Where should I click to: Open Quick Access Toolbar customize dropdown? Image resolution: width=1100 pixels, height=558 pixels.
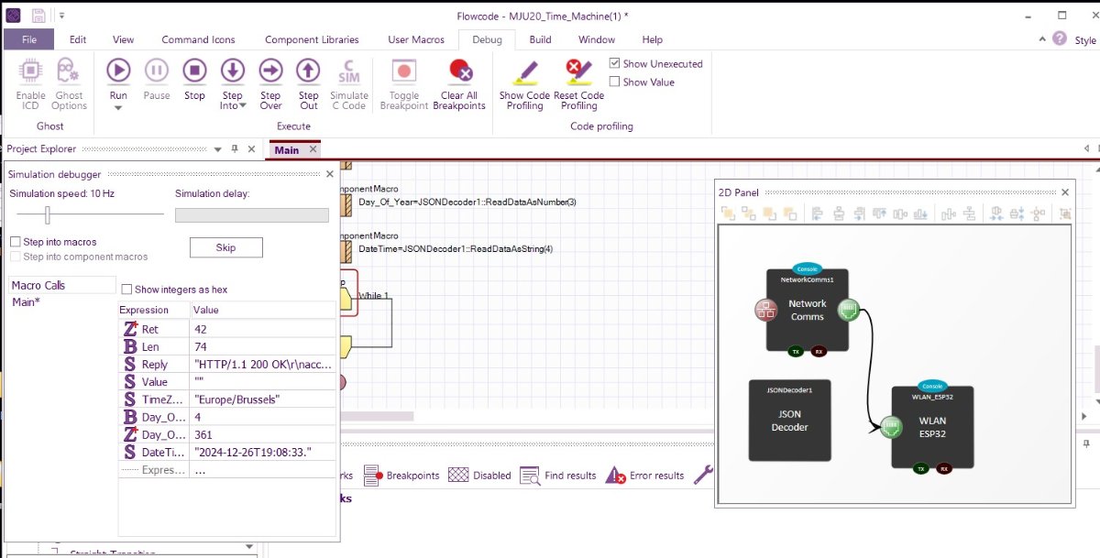(61, 16)
